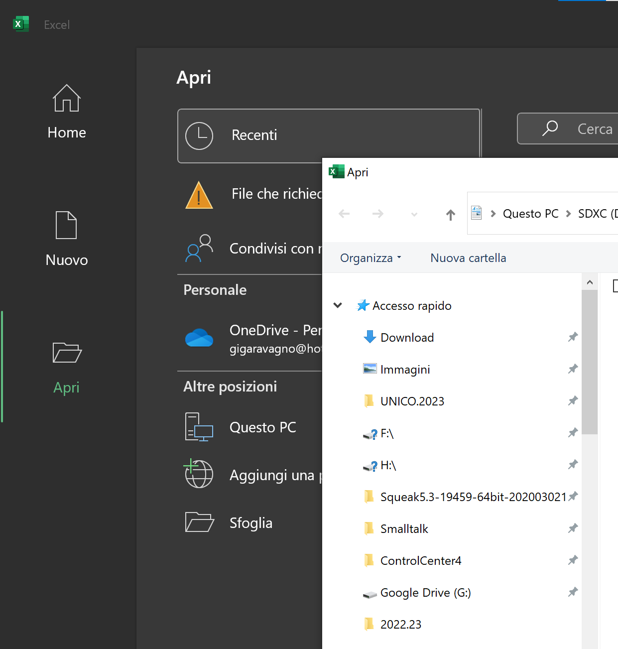The image size is (618, 649).
Task: Select the UNICO.2023 folder
Action: click(412, 401)
